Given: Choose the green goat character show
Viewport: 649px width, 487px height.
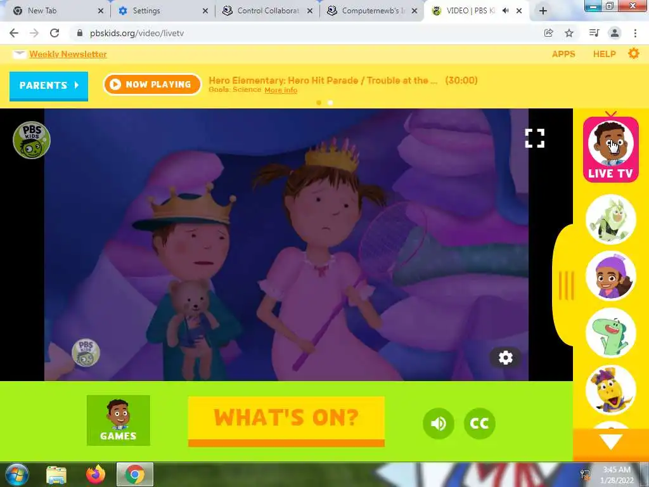Looking at the screenshot, I should point(610,219).
